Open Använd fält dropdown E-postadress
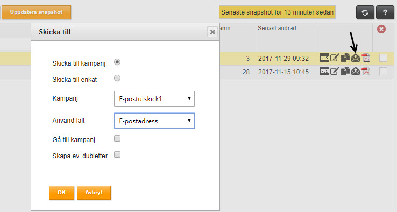 (x=154, y=121)
